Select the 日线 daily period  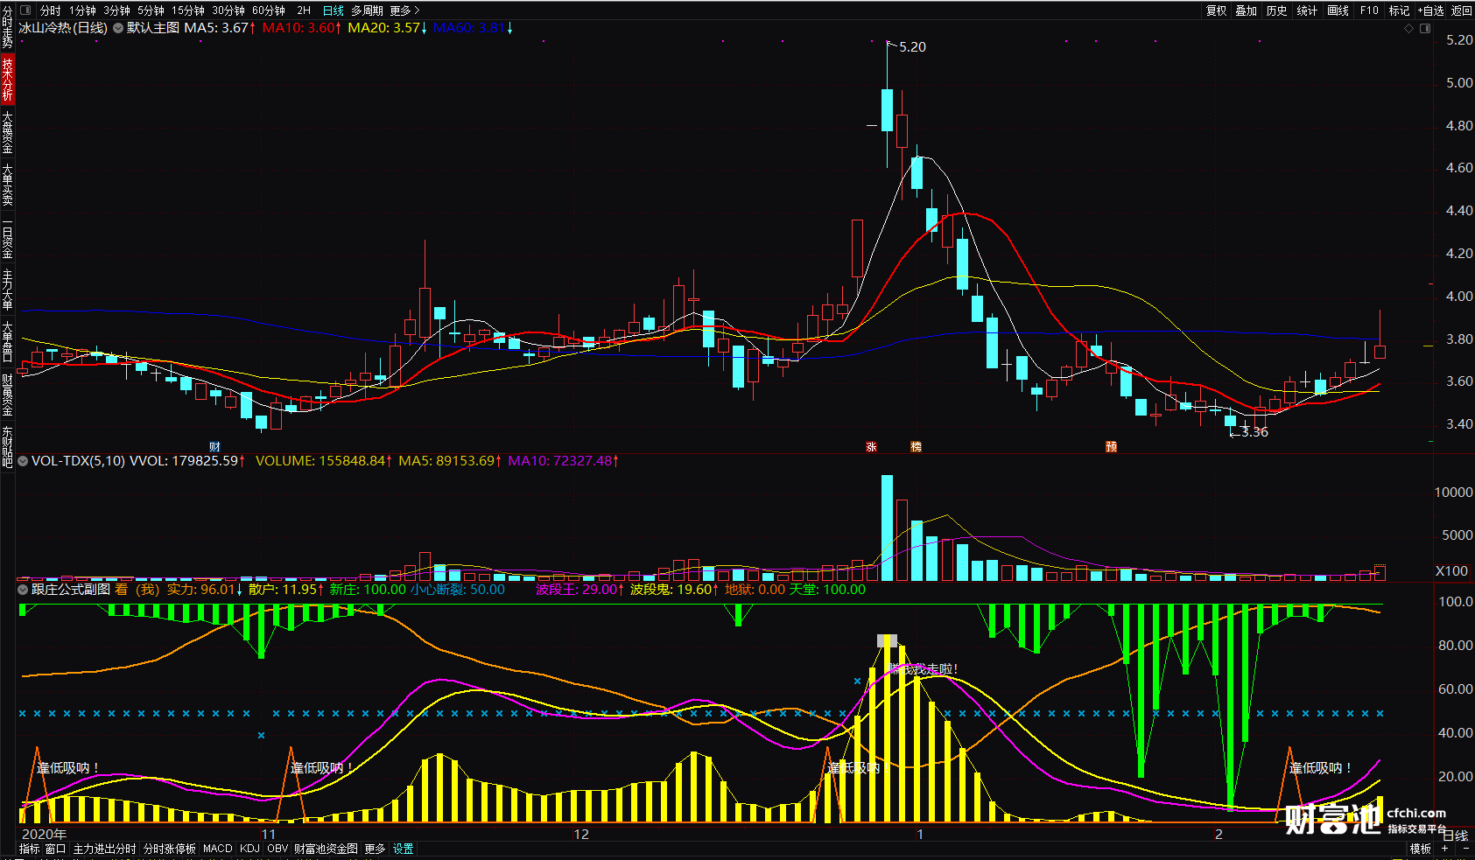tap(333, 10)
